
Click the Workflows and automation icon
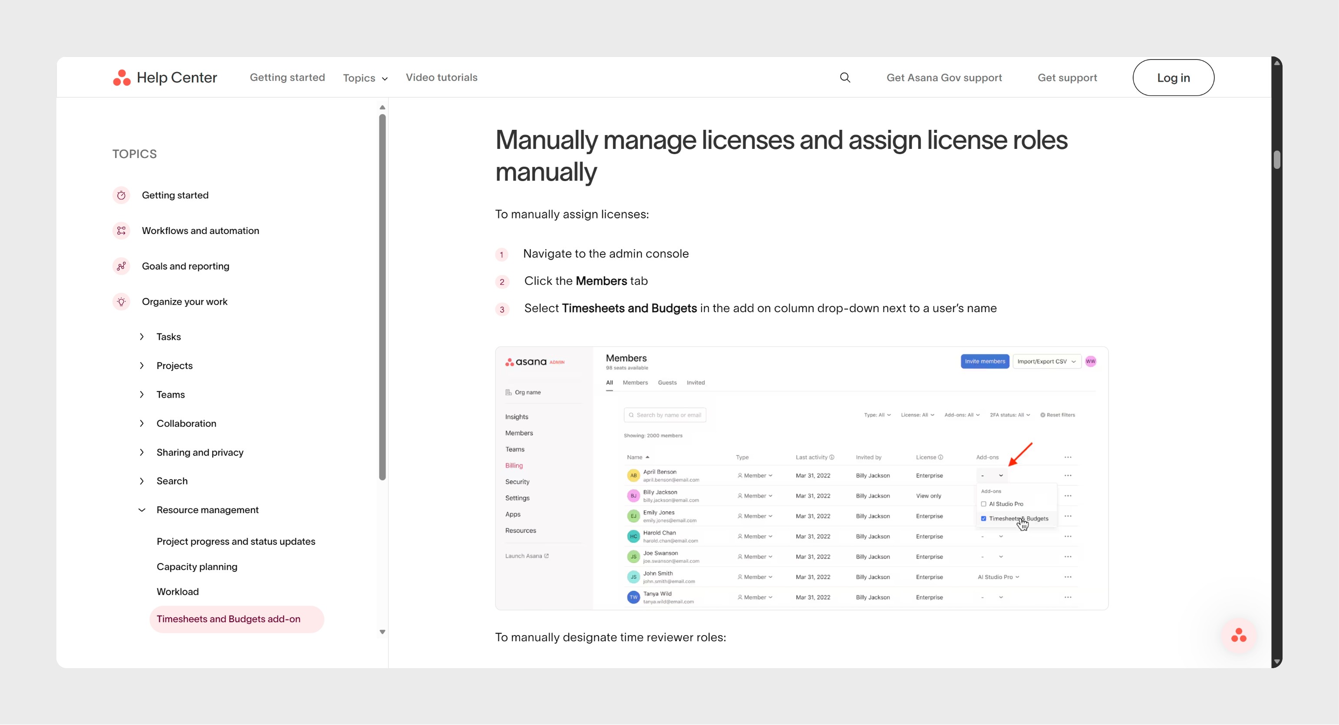pyautogui.click(x=121, y=231)
